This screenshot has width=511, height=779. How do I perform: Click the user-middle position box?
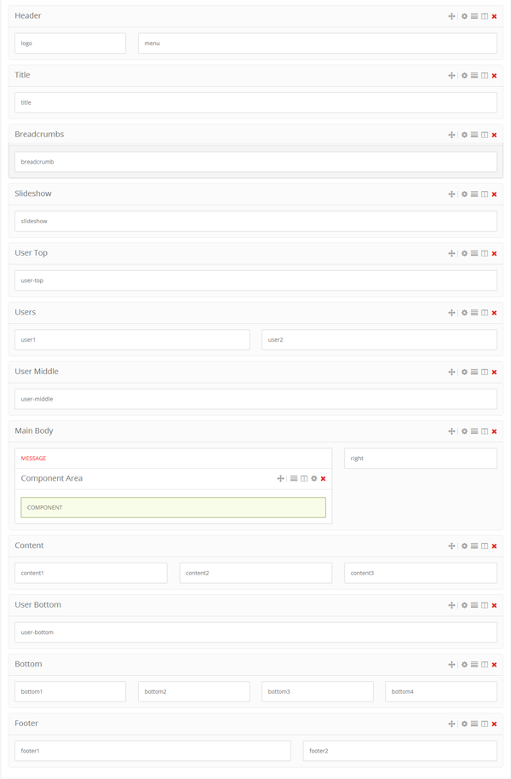(255, 399)
